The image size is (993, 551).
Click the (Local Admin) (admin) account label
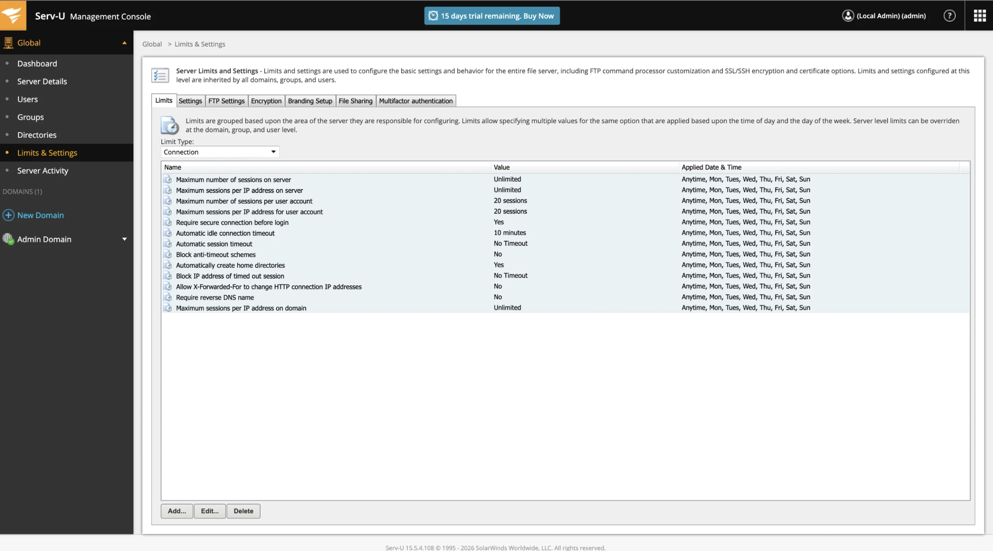[891, 16]
